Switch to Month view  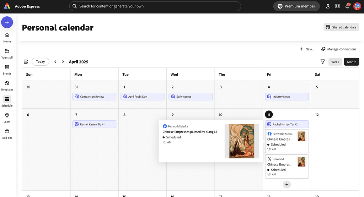[x=352, y=62]
